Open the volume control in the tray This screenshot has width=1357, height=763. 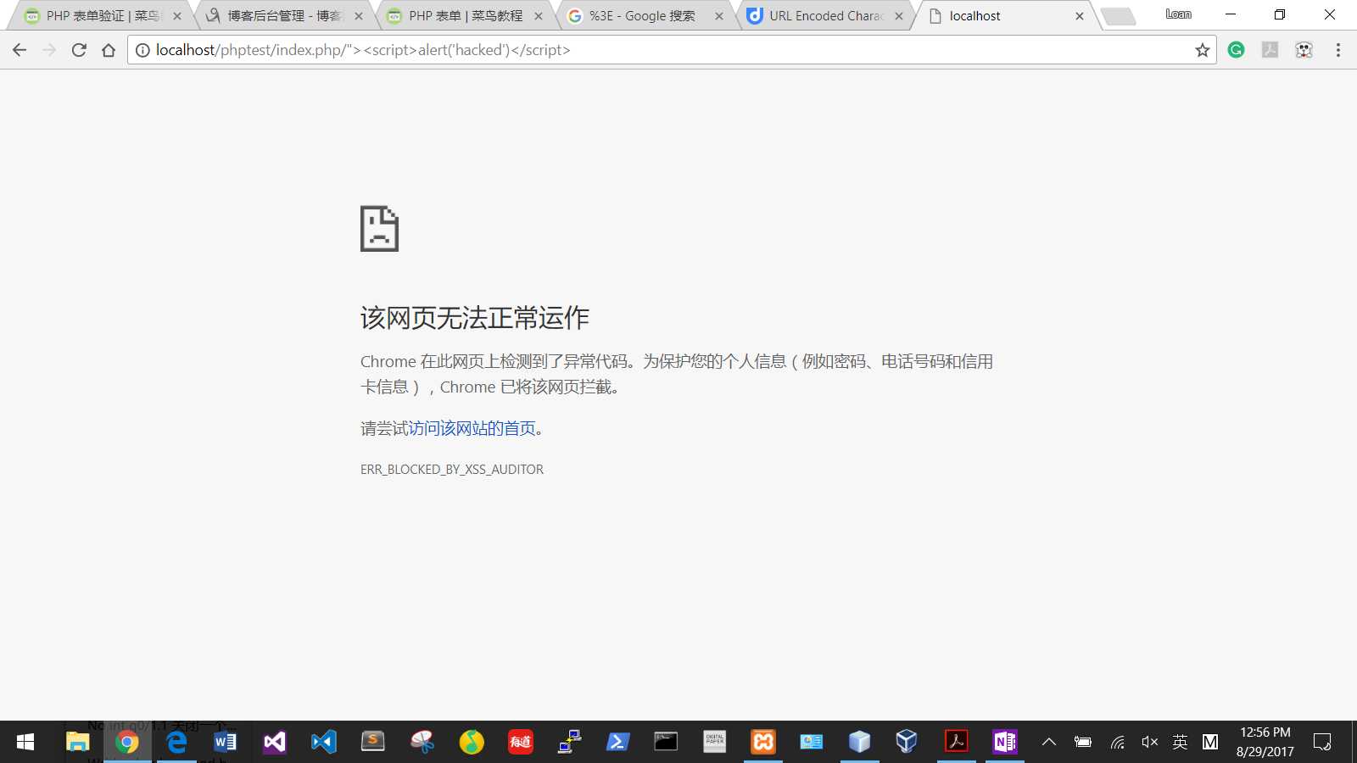pos(1149,742)
